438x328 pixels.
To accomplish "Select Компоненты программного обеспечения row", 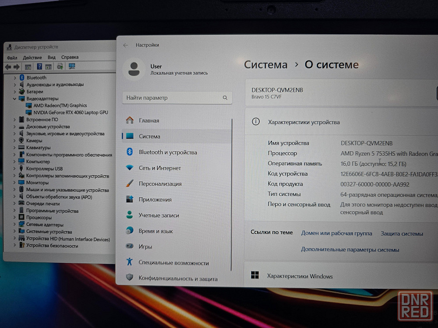I will coord(69,154).
